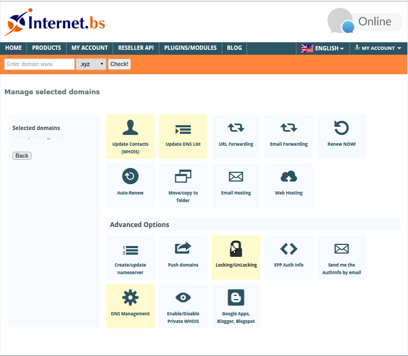Select the Update DNS List icon
Image resolution: width=408 pixels, height=356 pixels.
[x=183, y=130]
